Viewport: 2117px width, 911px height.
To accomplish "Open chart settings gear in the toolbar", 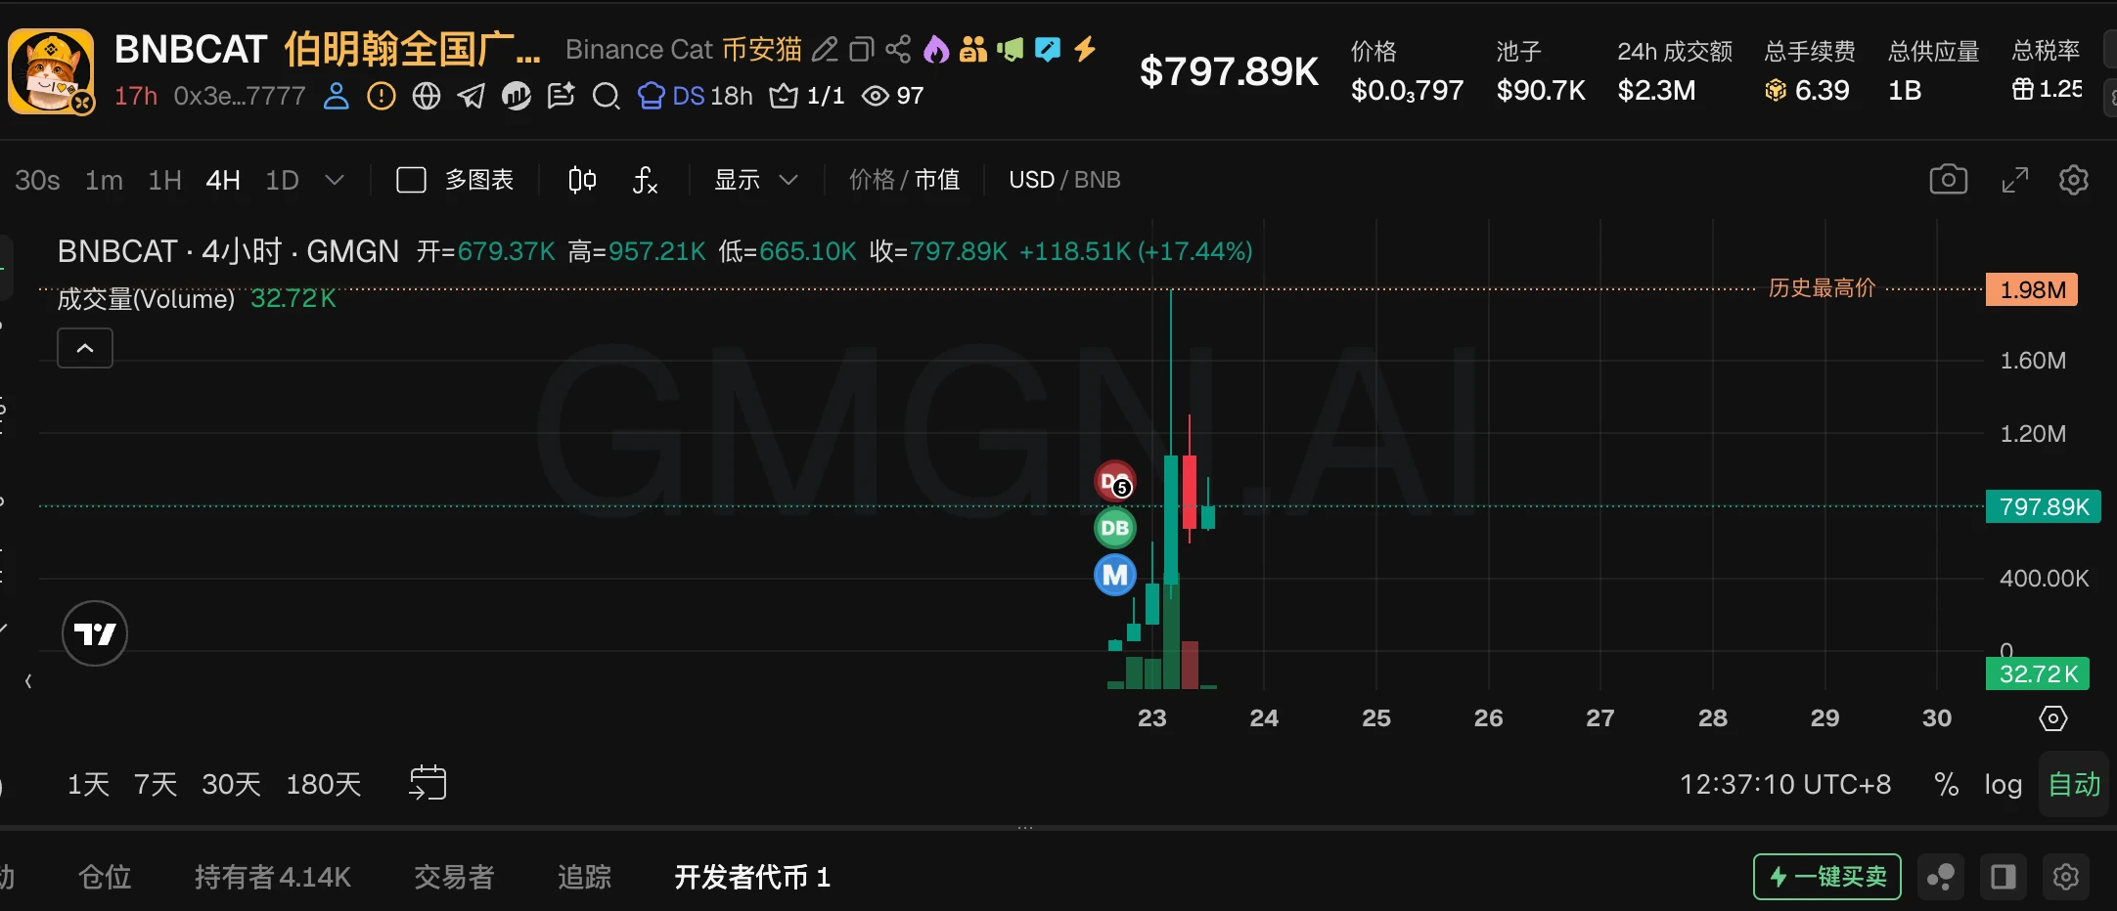I will [x=2074, y=180].
